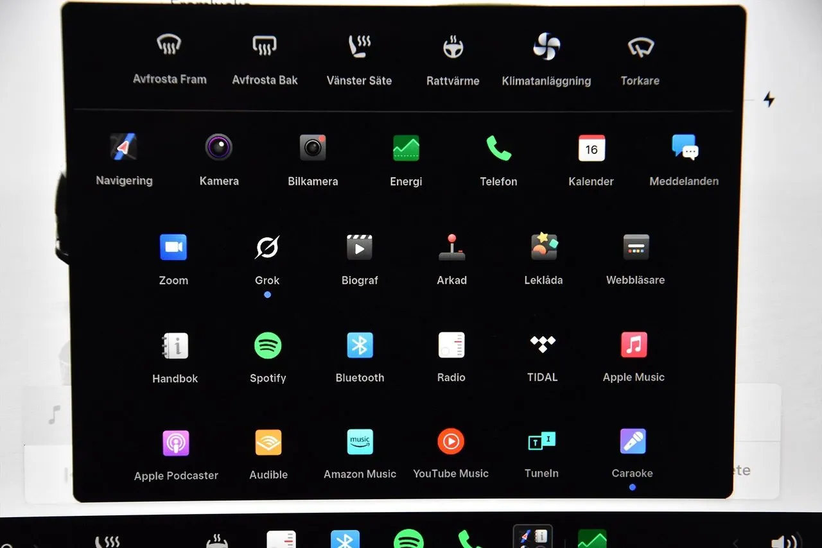
Task: Open the recent apps folder in the dock
Action: tap(533, 537)
